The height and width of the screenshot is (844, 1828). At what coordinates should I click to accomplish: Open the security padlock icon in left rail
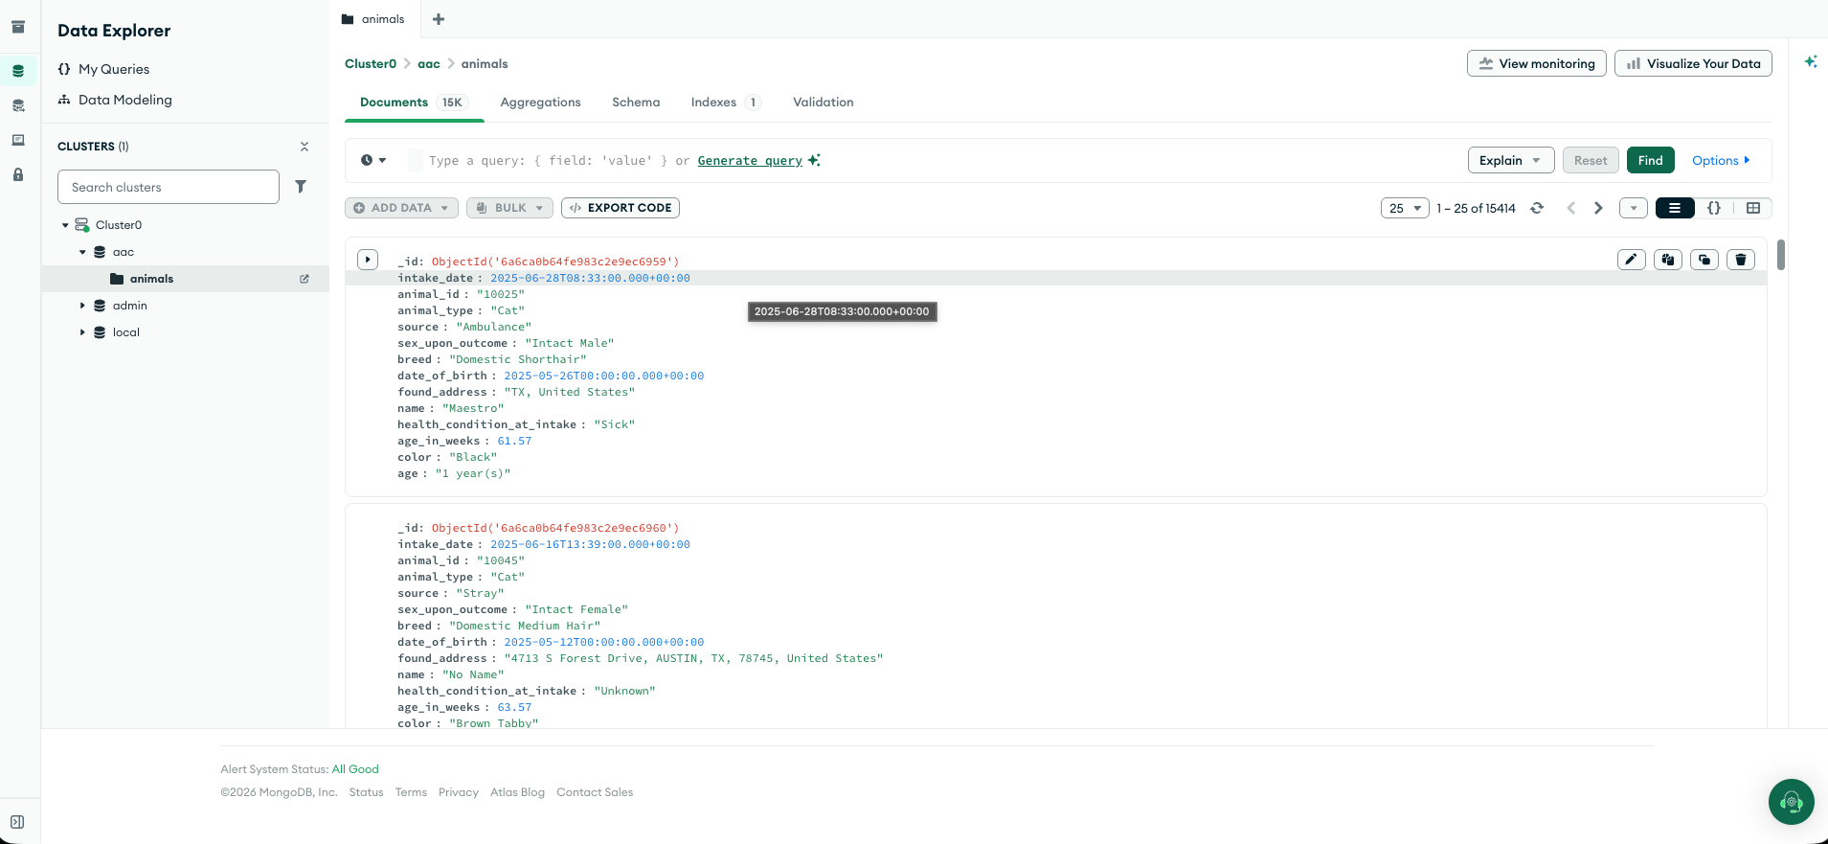[x=18, y=174]
